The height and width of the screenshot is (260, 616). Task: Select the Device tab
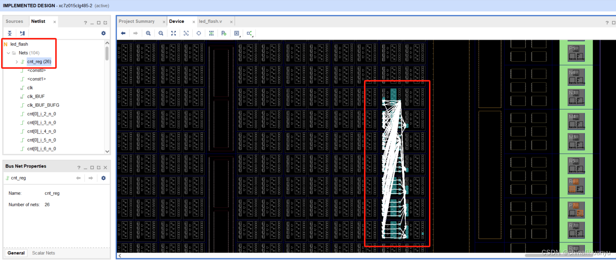[x=177, y=21]
